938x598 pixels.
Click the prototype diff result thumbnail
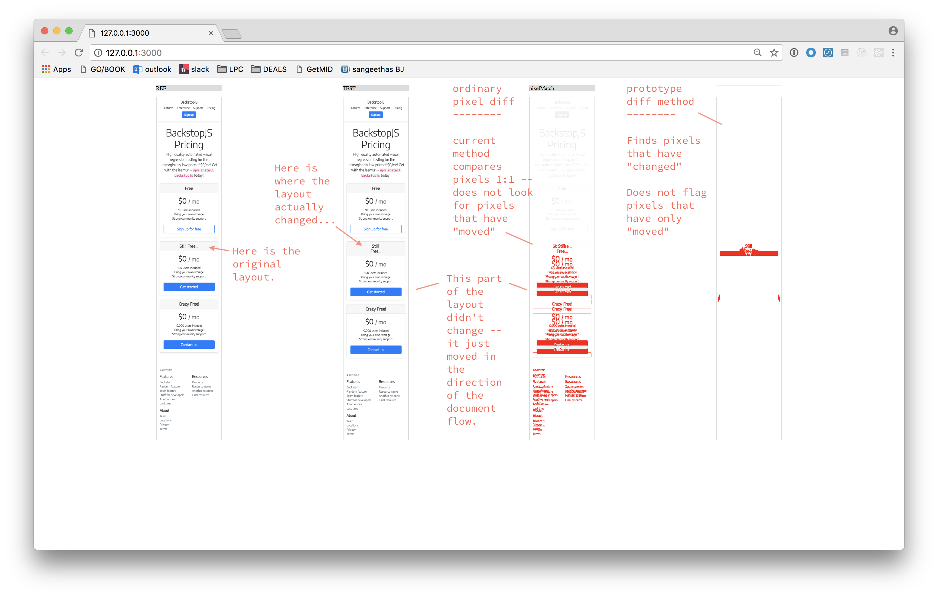[x=749, y=268]
